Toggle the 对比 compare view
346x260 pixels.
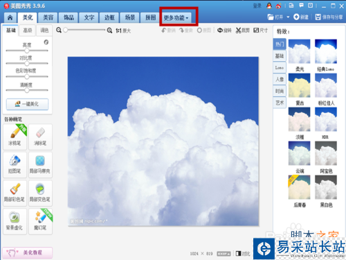tap(243, 254)
